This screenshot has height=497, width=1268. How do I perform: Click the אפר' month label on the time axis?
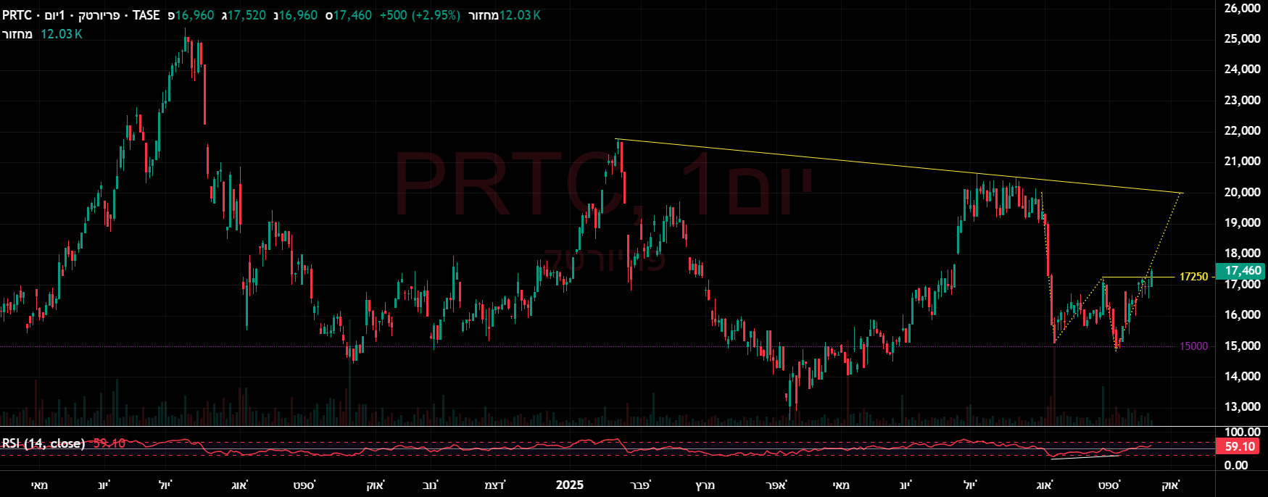[776, 485]
